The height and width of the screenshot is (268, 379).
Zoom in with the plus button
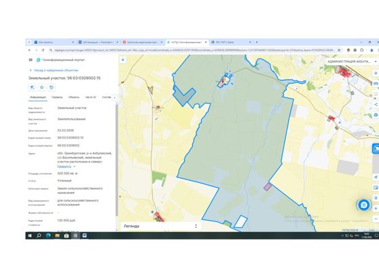pyautogui.click(x=376, y=208)
